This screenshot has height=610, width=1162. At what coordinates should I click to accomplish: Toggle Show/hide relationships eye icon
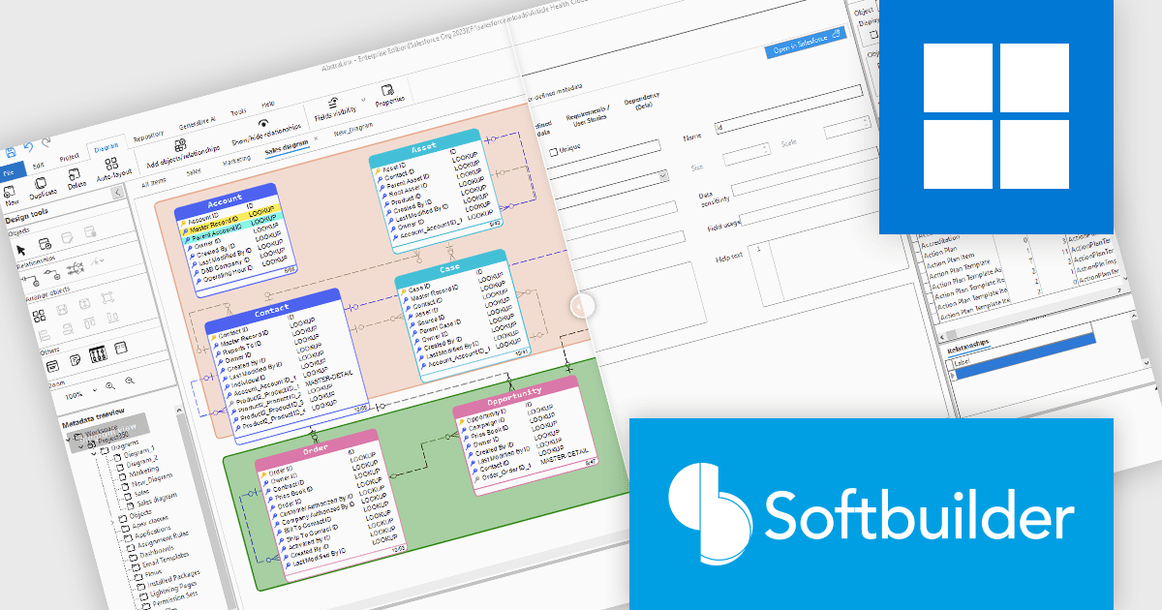pos(263,123)
